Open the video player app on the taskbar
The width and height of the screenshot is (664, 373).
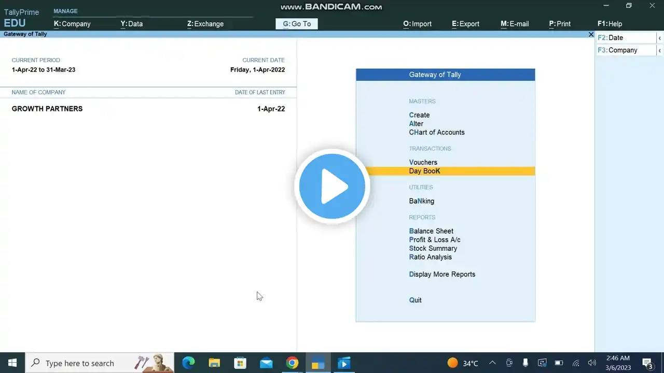[x=344, y=363]
